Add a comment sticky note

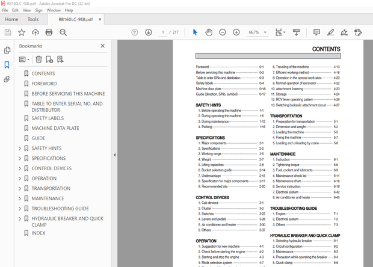[x=316, y=32]
